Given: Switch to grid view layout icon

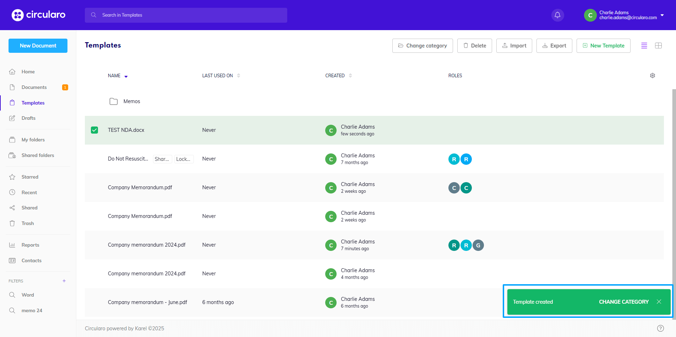Looking at the screenshot, I should [x=658, y=46].
